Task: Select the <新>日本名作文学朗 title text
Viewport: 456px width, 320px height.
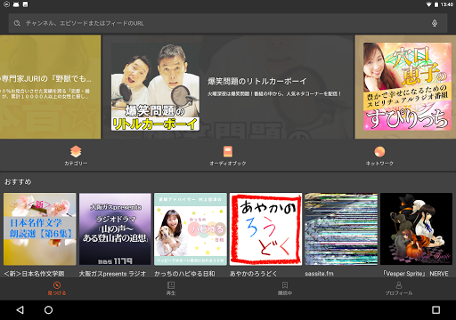Action: [34, 274]
